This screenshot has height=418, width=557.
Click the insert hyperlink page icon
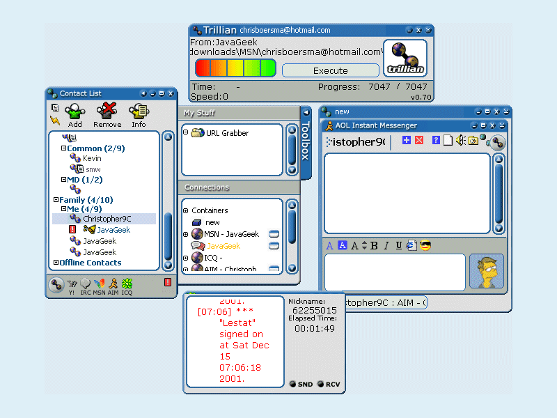pyautogui.click(x=411, y=246)
